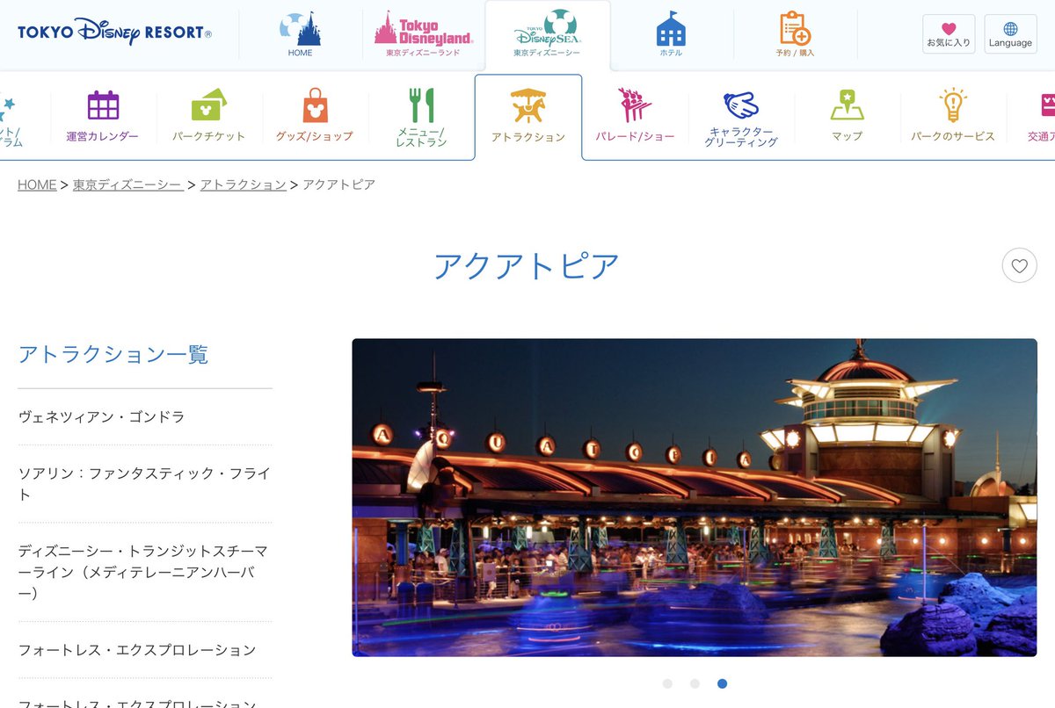This screenshot has width=1055, height=708.
Task: Show the second carousel slide dot
Action: pos(695,683)
